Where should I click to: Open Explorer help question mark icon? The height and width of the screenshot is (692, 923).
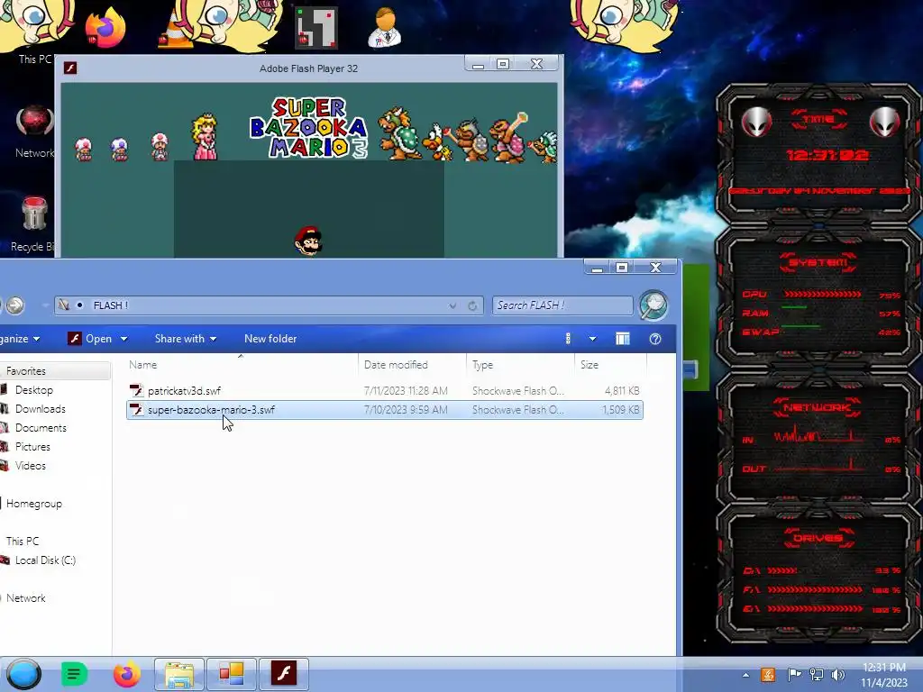655,339
